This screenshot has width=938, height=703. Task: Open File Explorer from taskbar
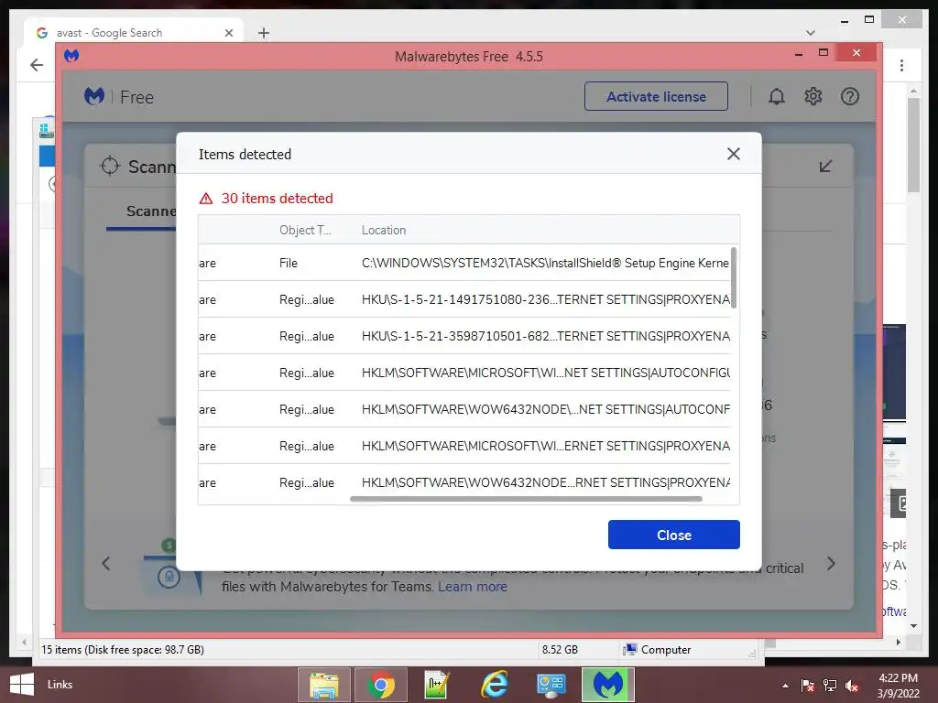pos(323,685)
